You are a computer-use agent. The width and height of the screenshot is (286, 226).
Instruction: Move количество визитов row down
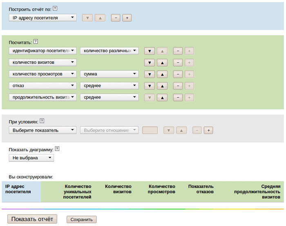tap(150, 63)
